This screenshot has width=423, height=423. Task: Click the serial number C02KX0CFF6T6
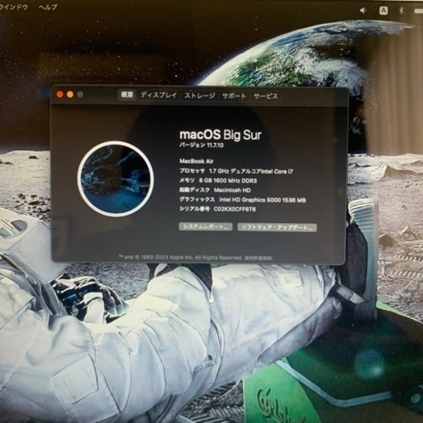point(235,209)
